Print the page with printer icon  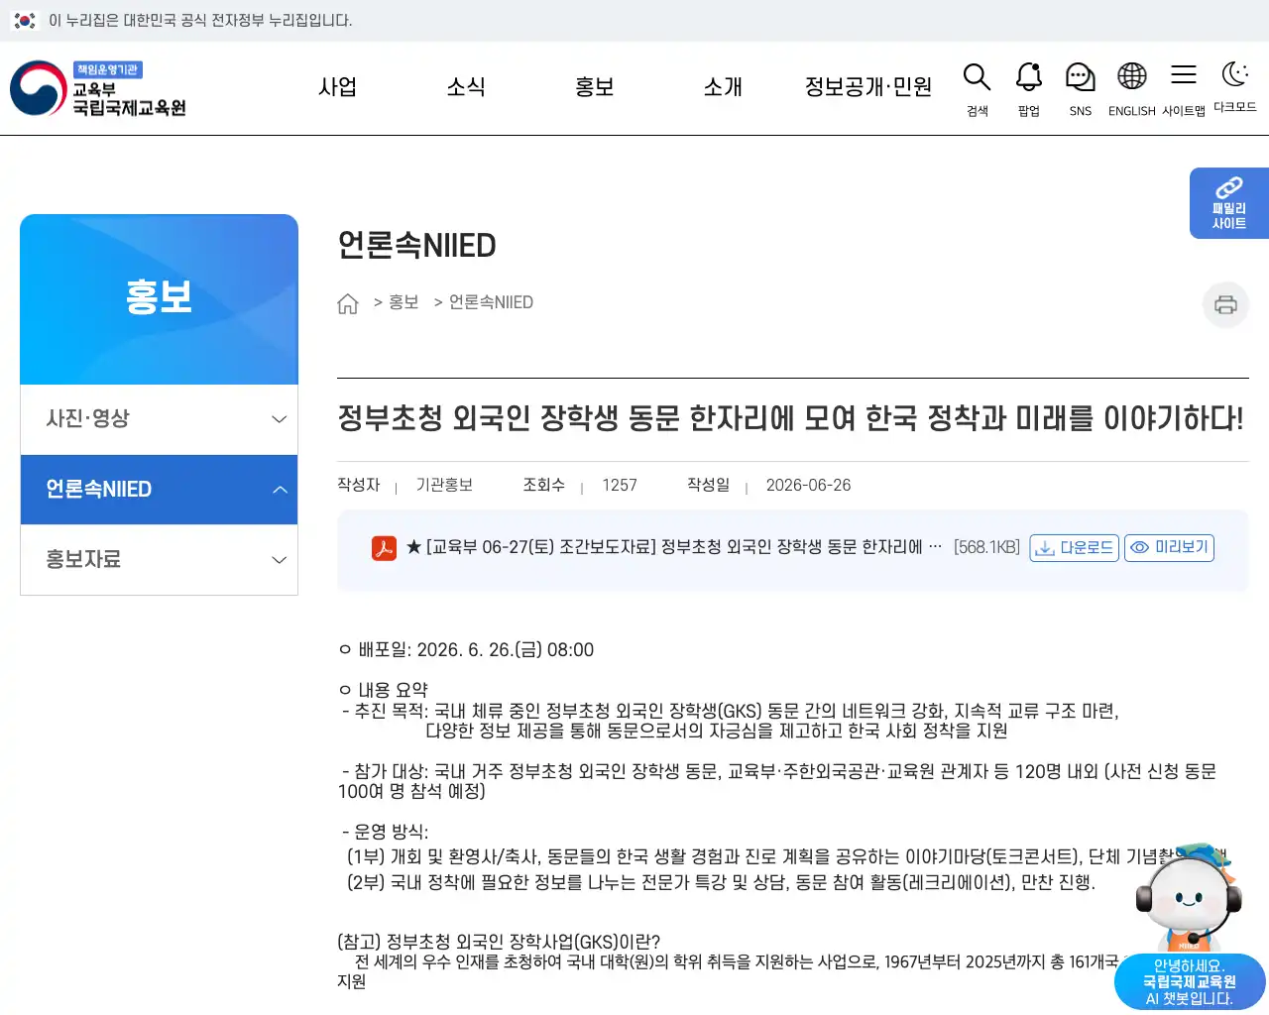1225,304
